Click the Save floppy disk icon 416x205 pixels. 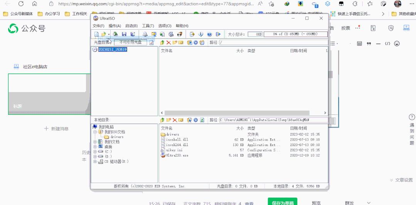point(124,34)
